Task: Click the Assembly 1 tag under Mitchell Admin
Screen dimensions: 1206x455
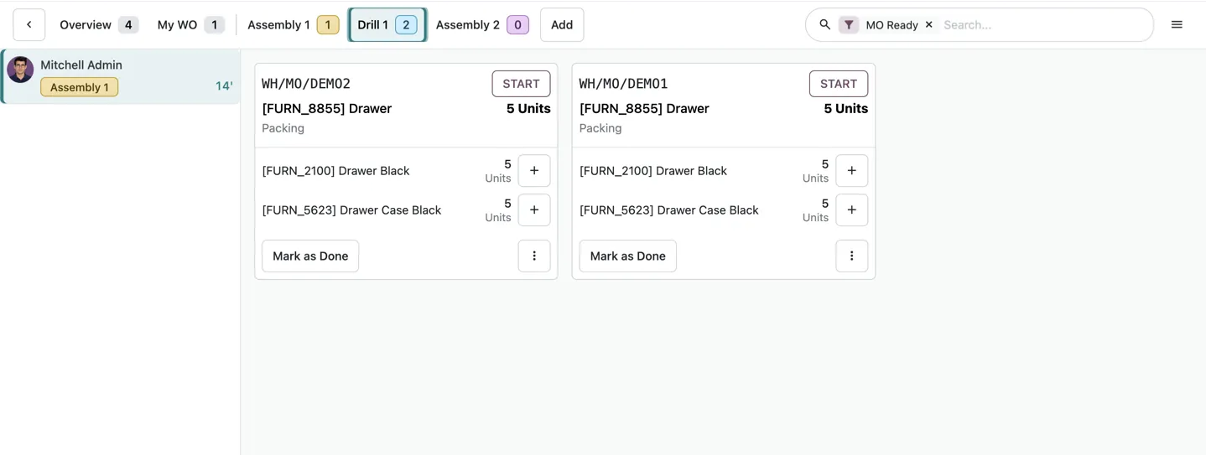Action: [x=80, y=87]
